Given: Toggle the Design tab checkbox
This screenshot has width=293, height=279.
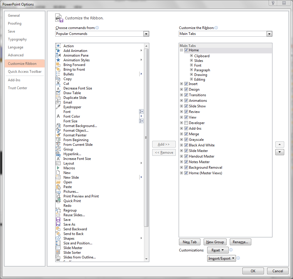Looking at the screenshot, I should click(186, 89).
